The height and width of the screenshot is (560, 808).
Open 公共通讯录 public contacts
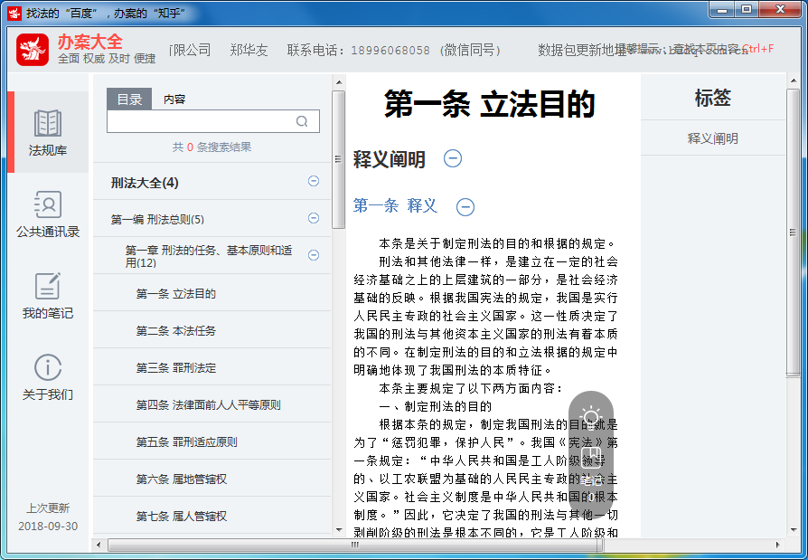48,214
